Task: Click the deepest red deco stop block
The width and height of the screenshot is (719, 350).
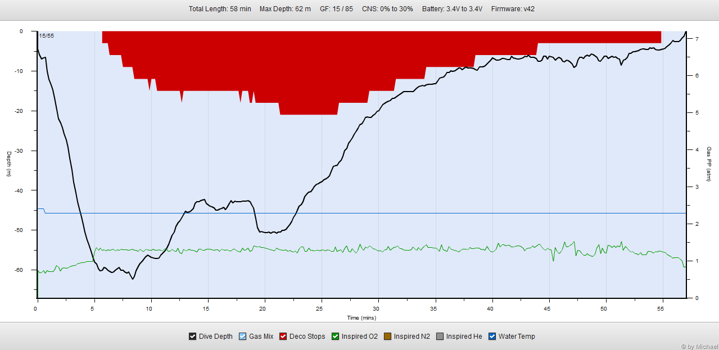Action: point(309,109)
